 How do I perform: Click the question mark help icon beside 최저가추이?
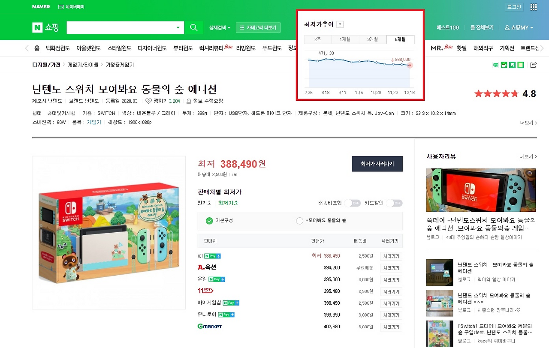pos(340,24)
